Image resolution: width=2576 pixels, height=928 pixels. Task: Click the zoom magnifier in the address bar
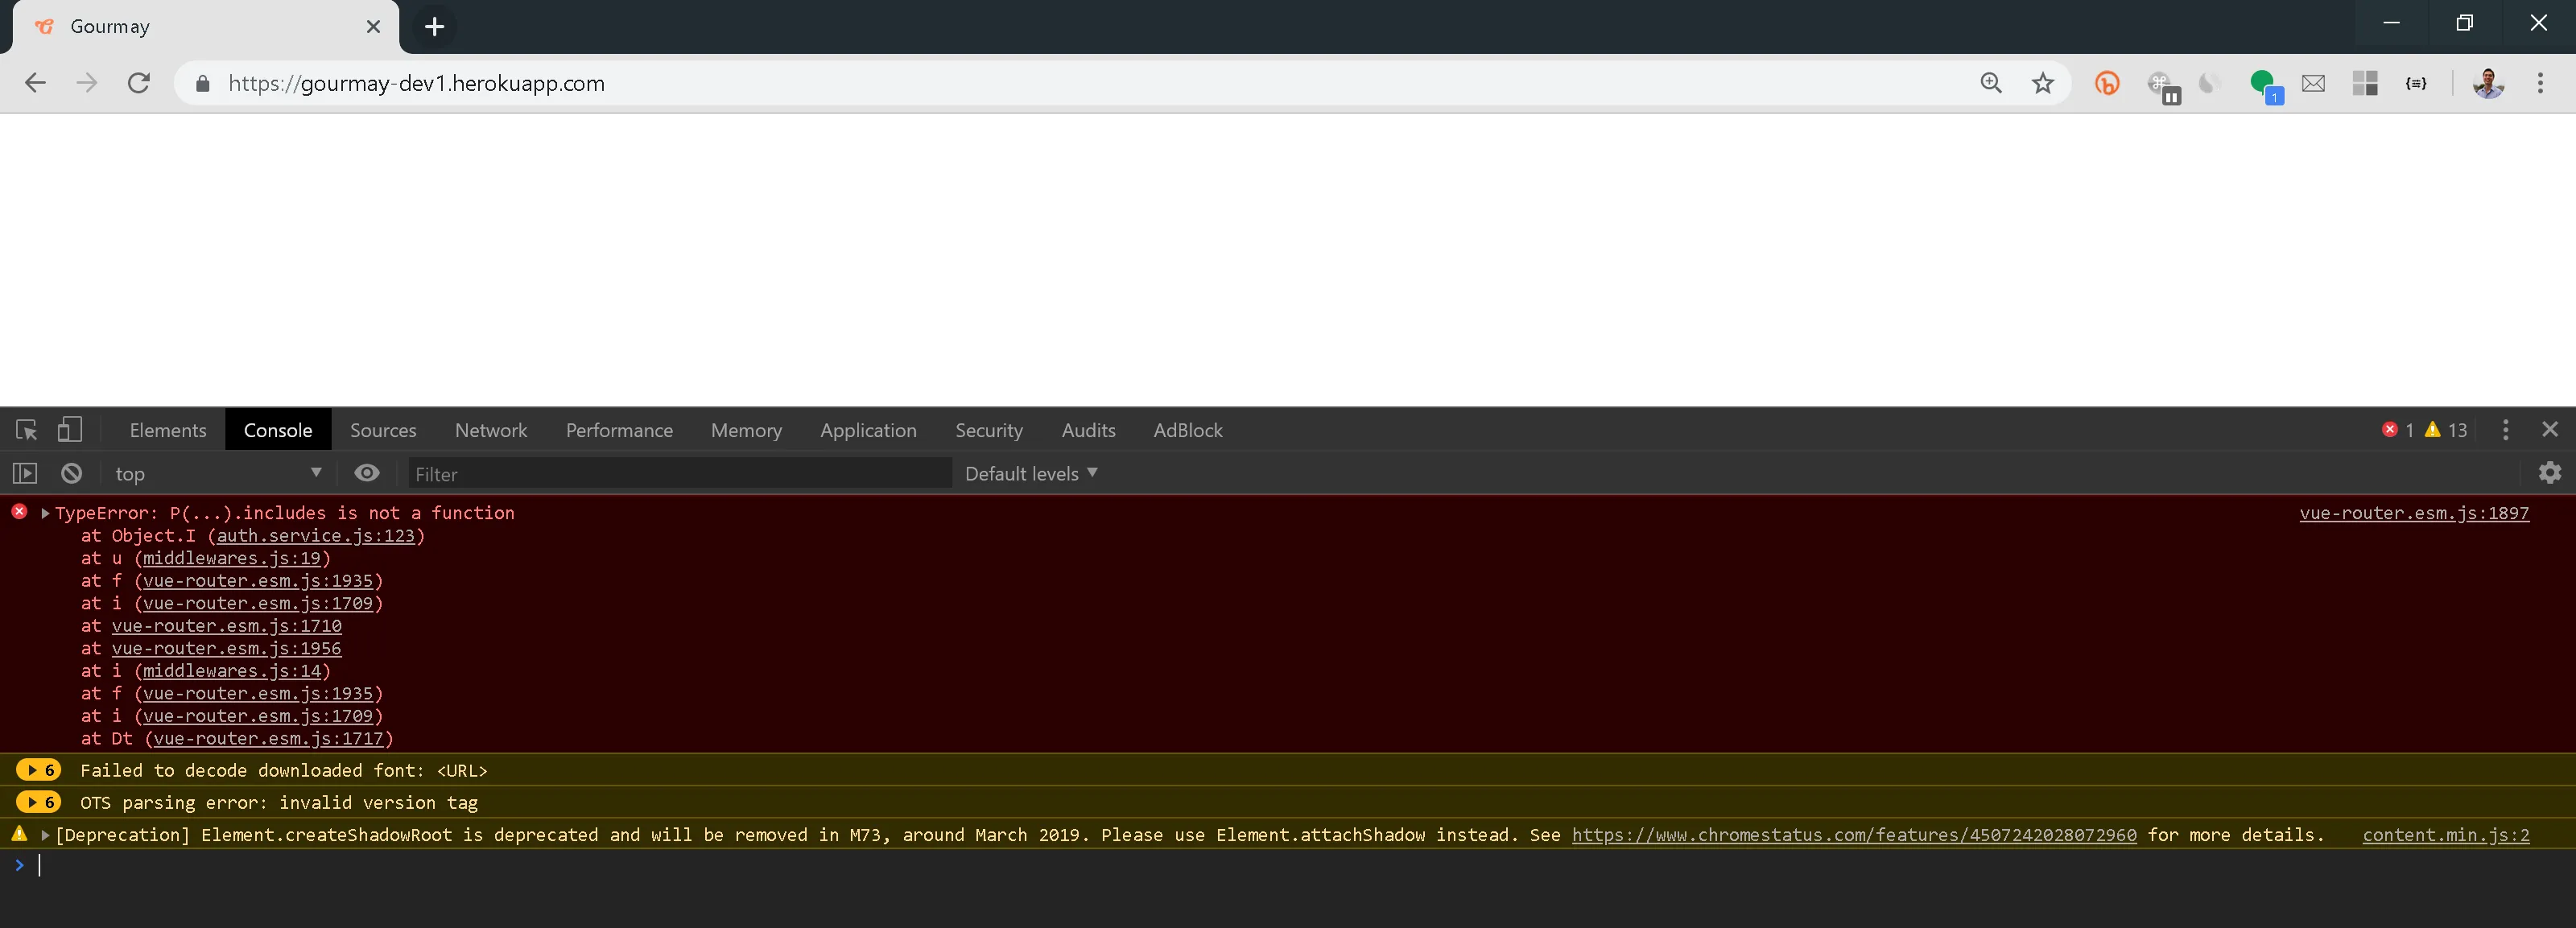tap(1991, 83)
